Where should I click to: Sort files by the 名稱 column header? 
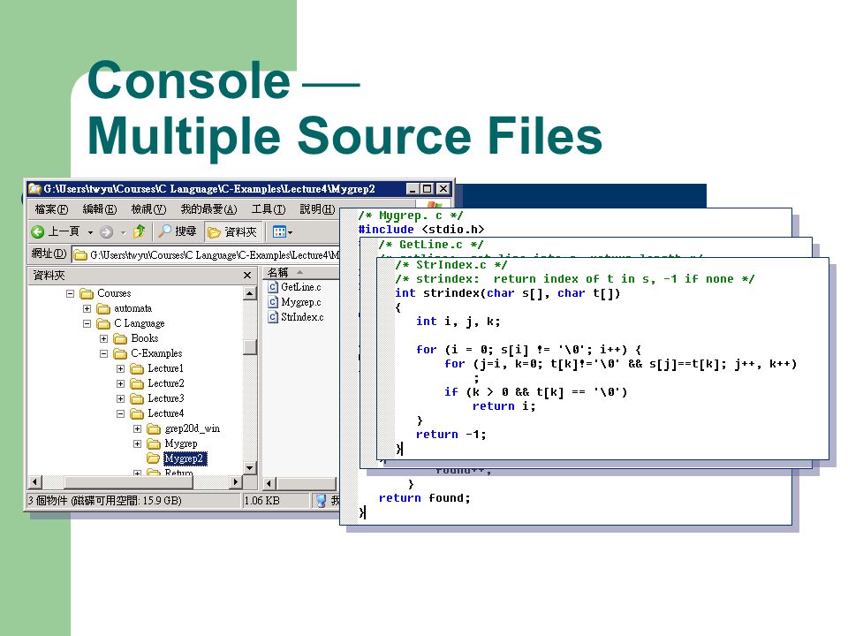(x=301, y=273)
